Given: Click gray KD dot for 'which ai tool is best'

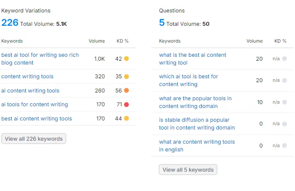Looking at the screenshot, I should [284, 80].
